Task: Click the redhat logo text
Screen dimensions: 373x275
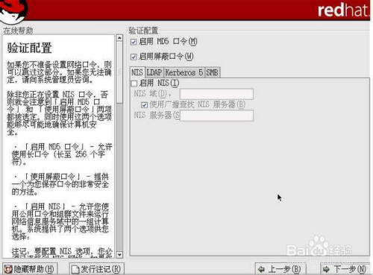Action: click(343, 10)
